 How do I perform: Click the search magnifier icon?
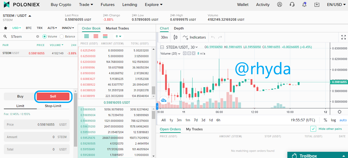5,36
